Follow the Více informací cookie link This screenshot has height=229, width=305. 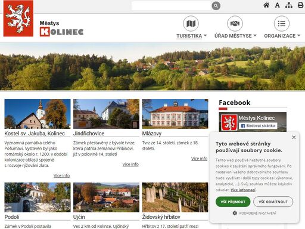point(243,190)
